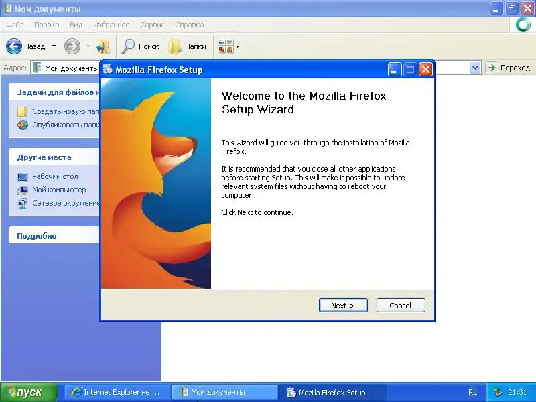The height and width of the screenshot is (402, 536).
Task: Switch to Мои документы taskbar button
Action: point(224,392)
